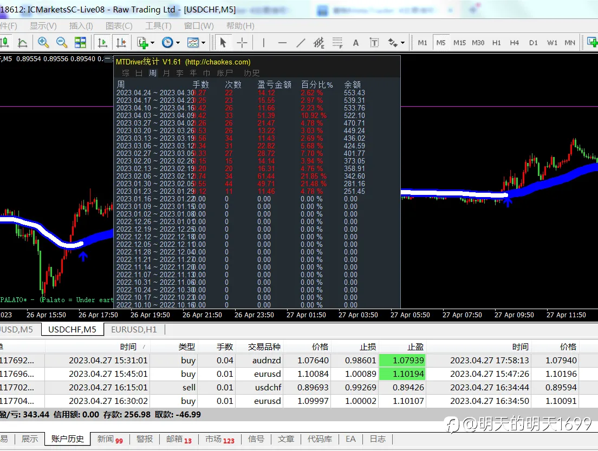Switch to MN timeframe
The height and width of the screenshot is (451, 598).
click(x=570, y=43)
